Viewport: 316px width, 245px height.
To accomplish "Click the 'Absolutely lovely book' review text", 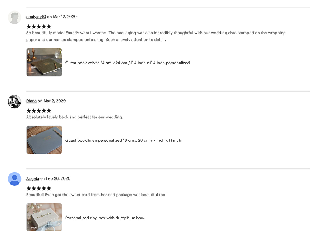I will [x=75, y=117].
